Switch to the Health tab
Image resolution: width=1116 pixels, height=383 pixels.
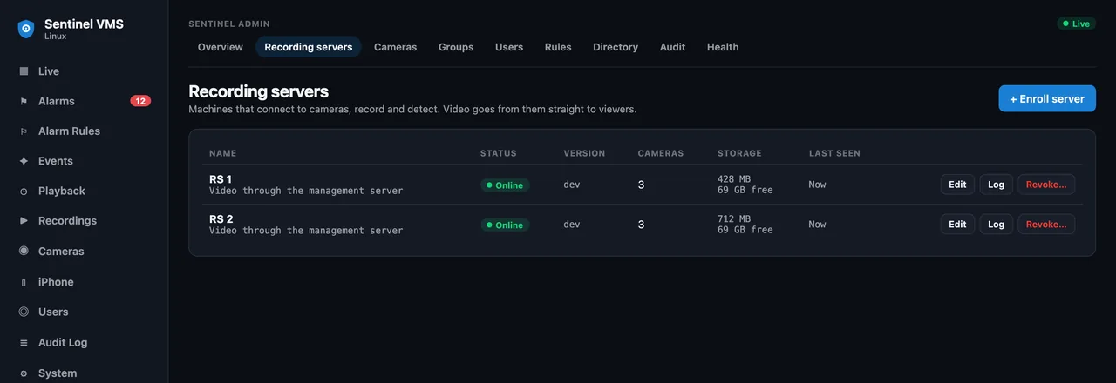pos(723,47)
